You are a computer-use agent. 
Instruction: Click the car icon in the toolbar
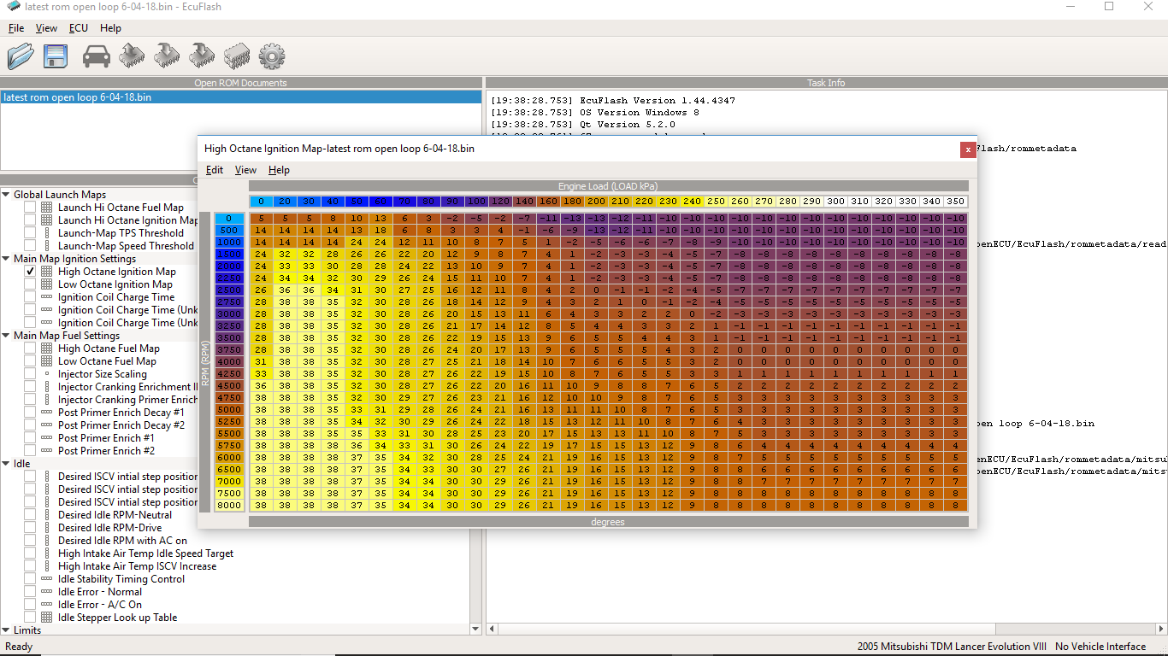[x=97, y=56]
